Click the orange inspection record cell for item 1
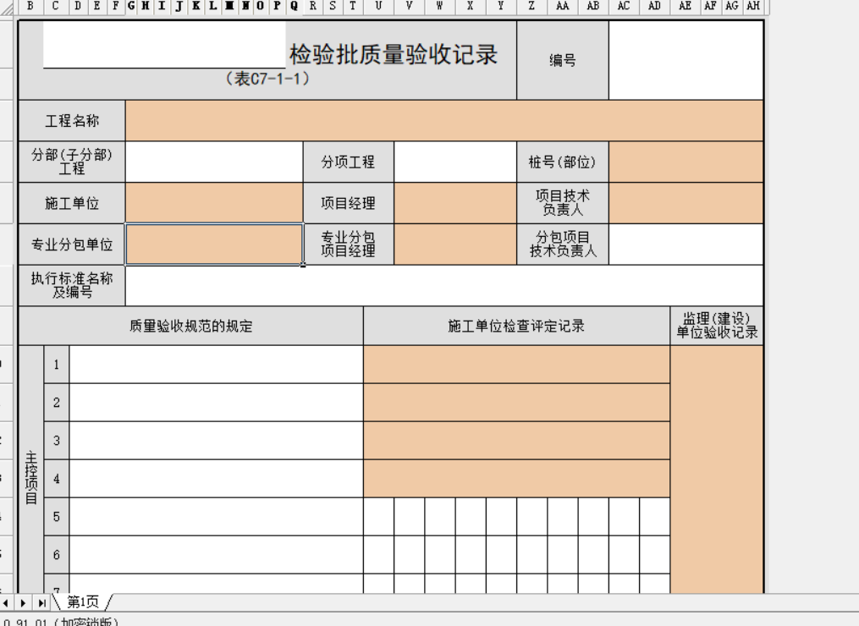The height and width of the screenshot is (626, 859). [516, 365]
